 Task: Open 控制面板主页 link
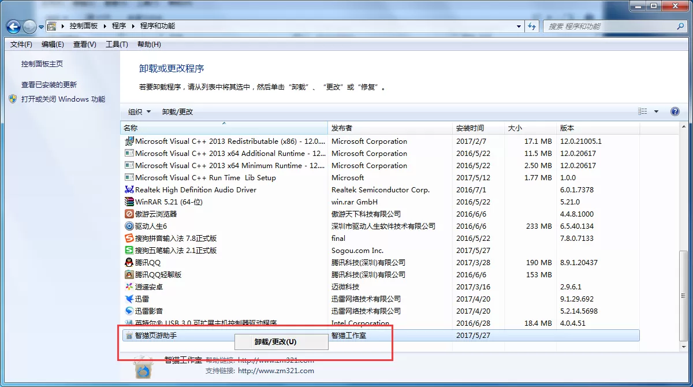pos(42,64)
